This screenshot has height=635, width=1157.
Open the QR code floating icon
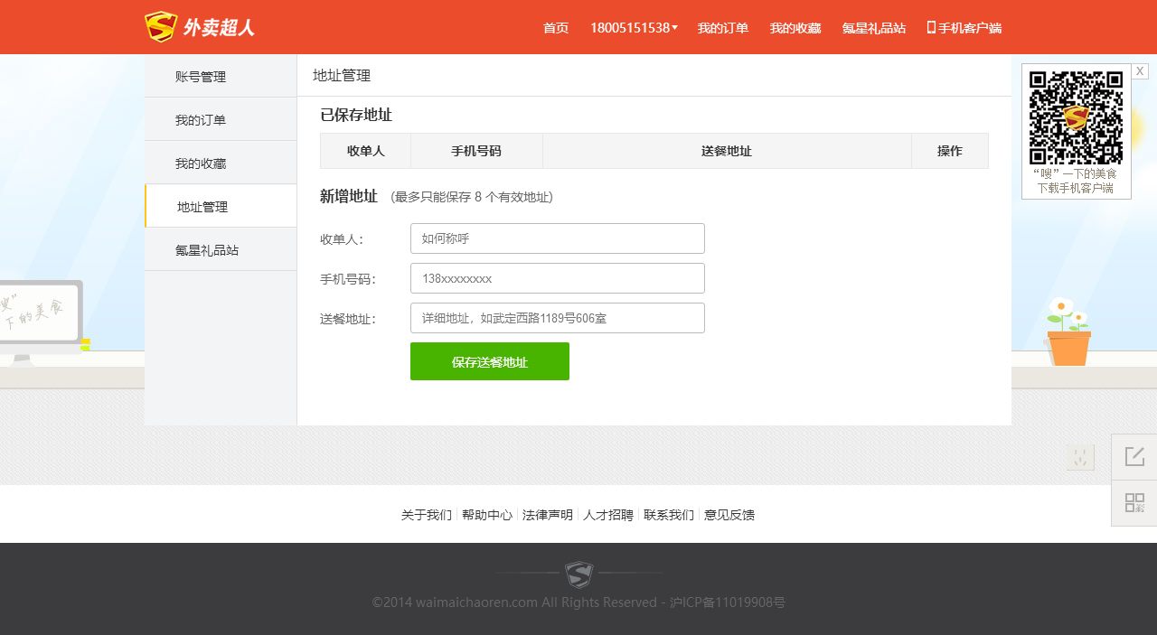[1133, 503]
